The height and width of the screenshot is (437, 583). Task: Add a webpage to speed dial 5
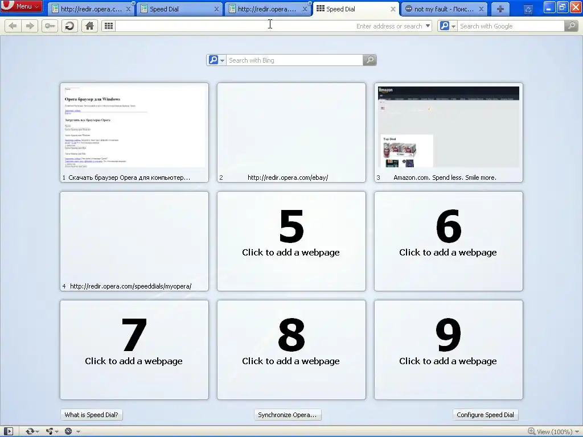point(291,241)
